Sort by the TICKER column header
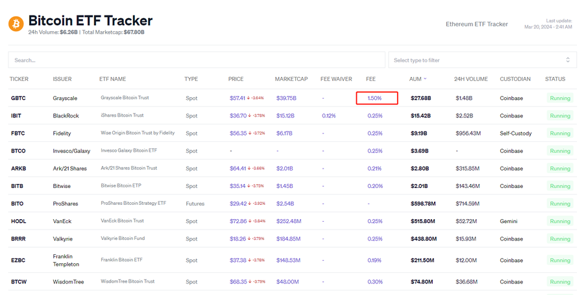The width and height of the screenshot is (584, 295). coord(19,79)
